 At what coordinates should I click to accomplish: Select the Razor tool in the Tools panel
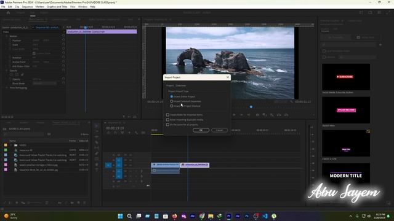[x=97, y=142]
